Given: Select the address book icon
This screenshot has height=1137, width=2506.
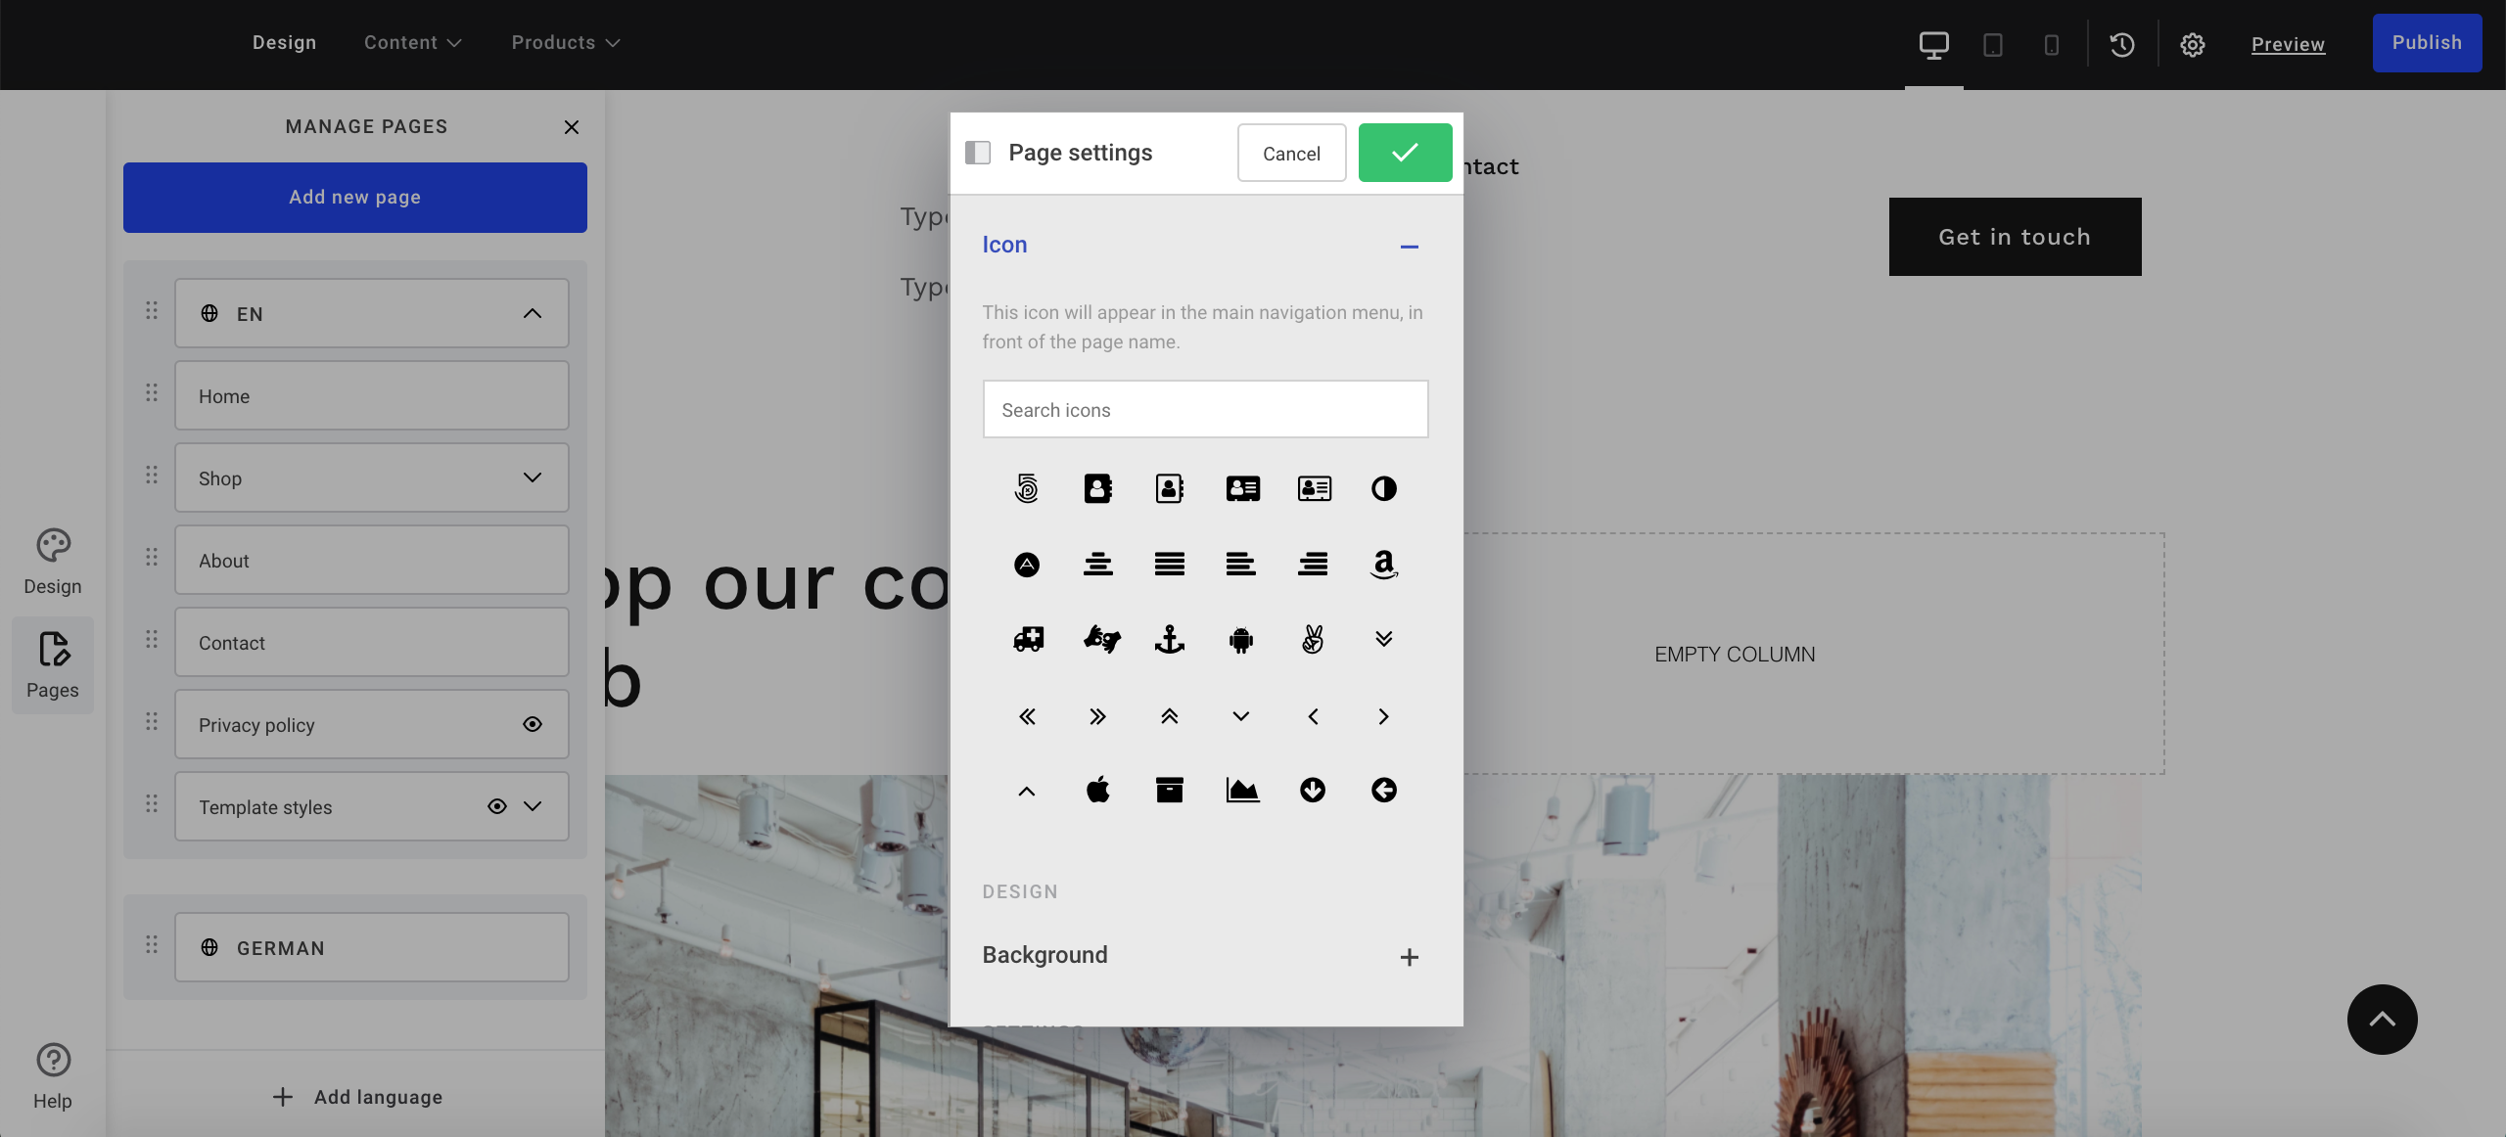Looking at the screenshot, I should (1097, 488).
